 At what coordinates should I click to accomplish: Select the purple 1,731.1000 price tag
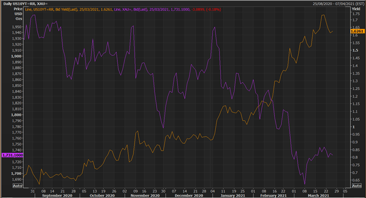(x=12, y=155)
